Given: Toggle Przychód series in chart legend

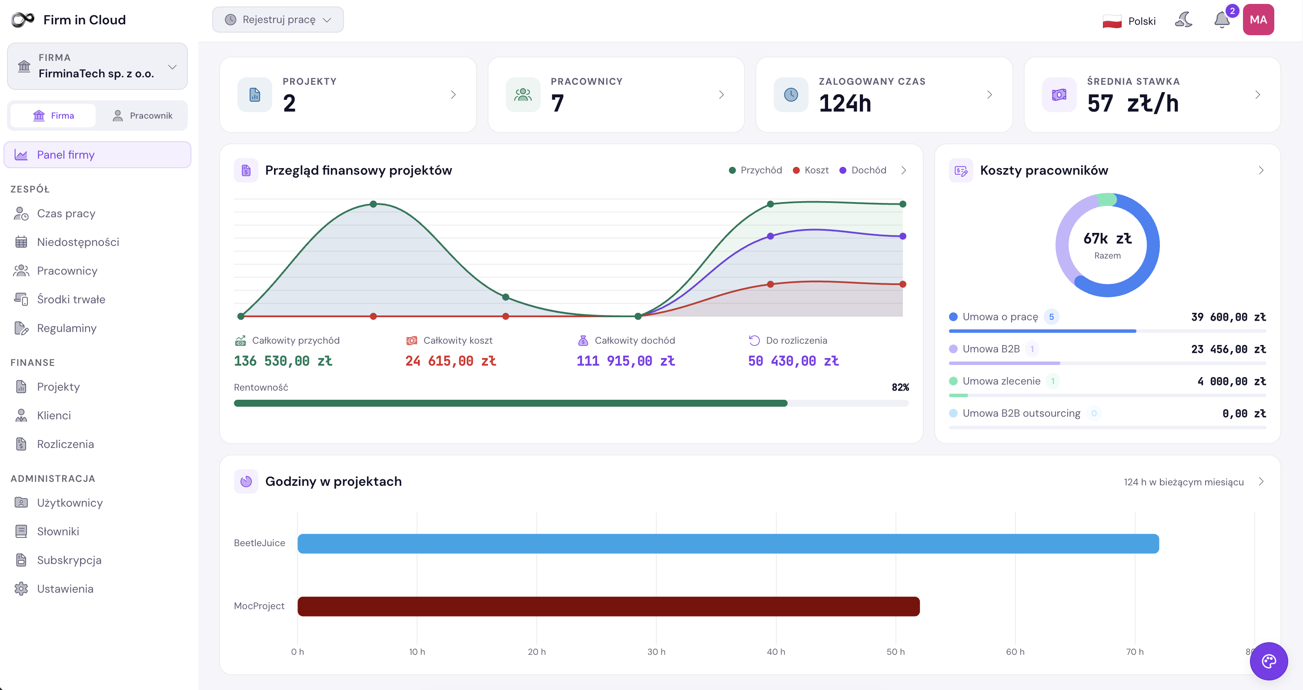Looking at the screenshot, I should 755,170.
